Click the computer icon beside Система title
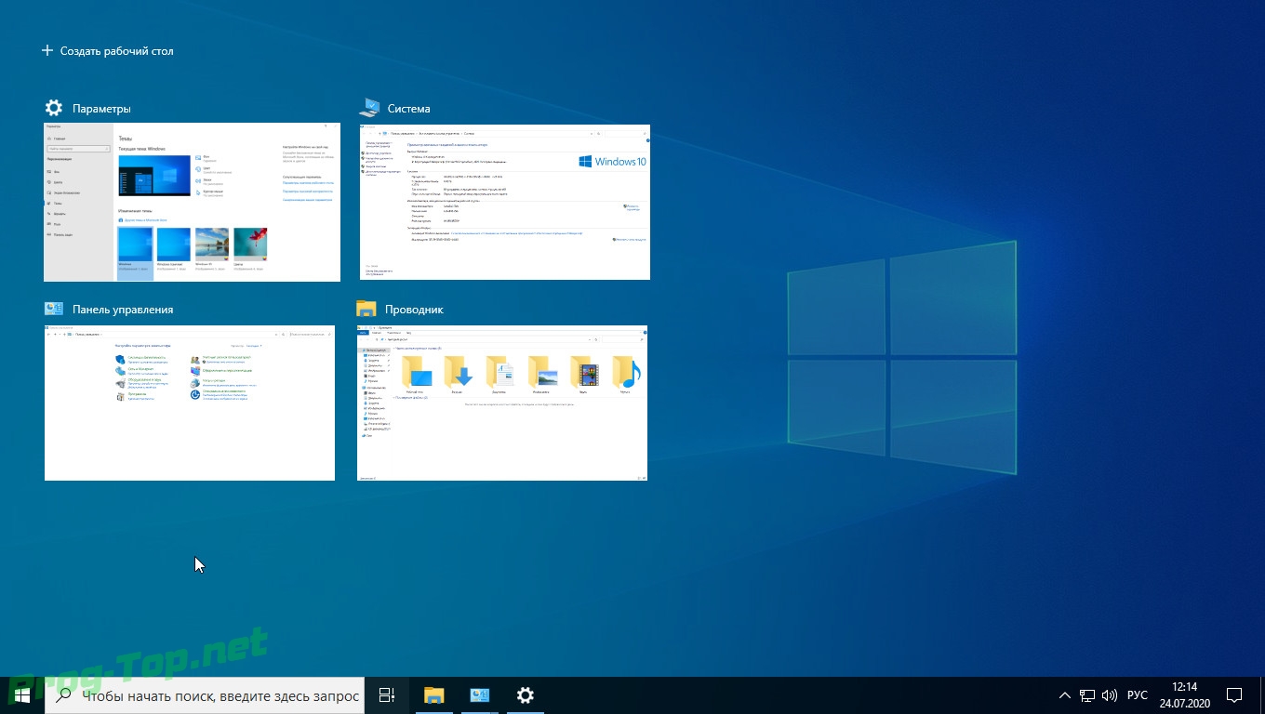 coord(369,108)
